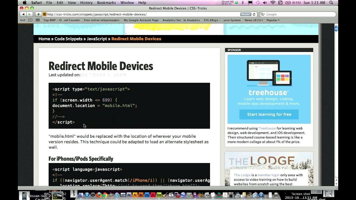This screenshot has width=356, height=200.
Task: Go back with Safari back arrow
Action: click(x=23, y=14)
